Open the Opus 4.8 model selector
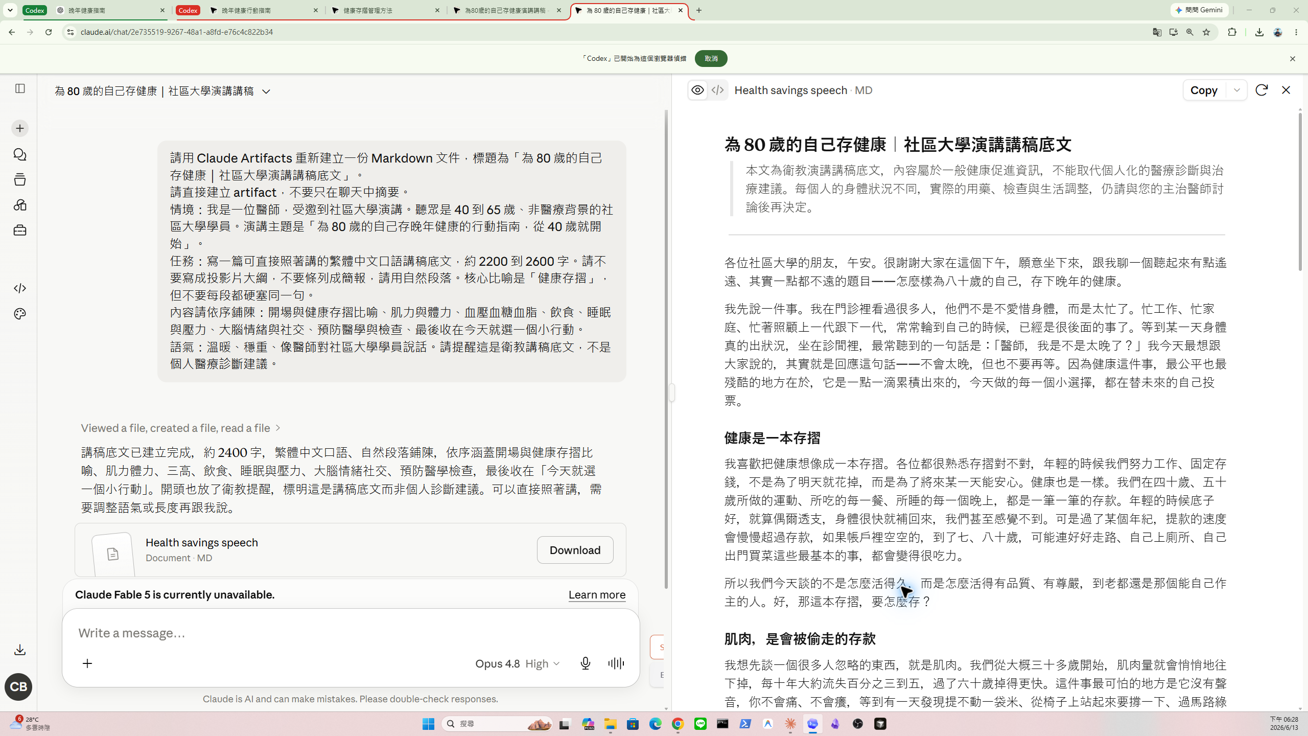Screen dimensions: 1308x736 click(518, 663)
